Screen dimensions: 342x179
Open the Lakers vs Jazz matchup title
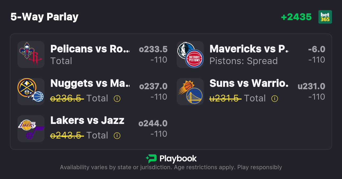[x=87, y=120]
